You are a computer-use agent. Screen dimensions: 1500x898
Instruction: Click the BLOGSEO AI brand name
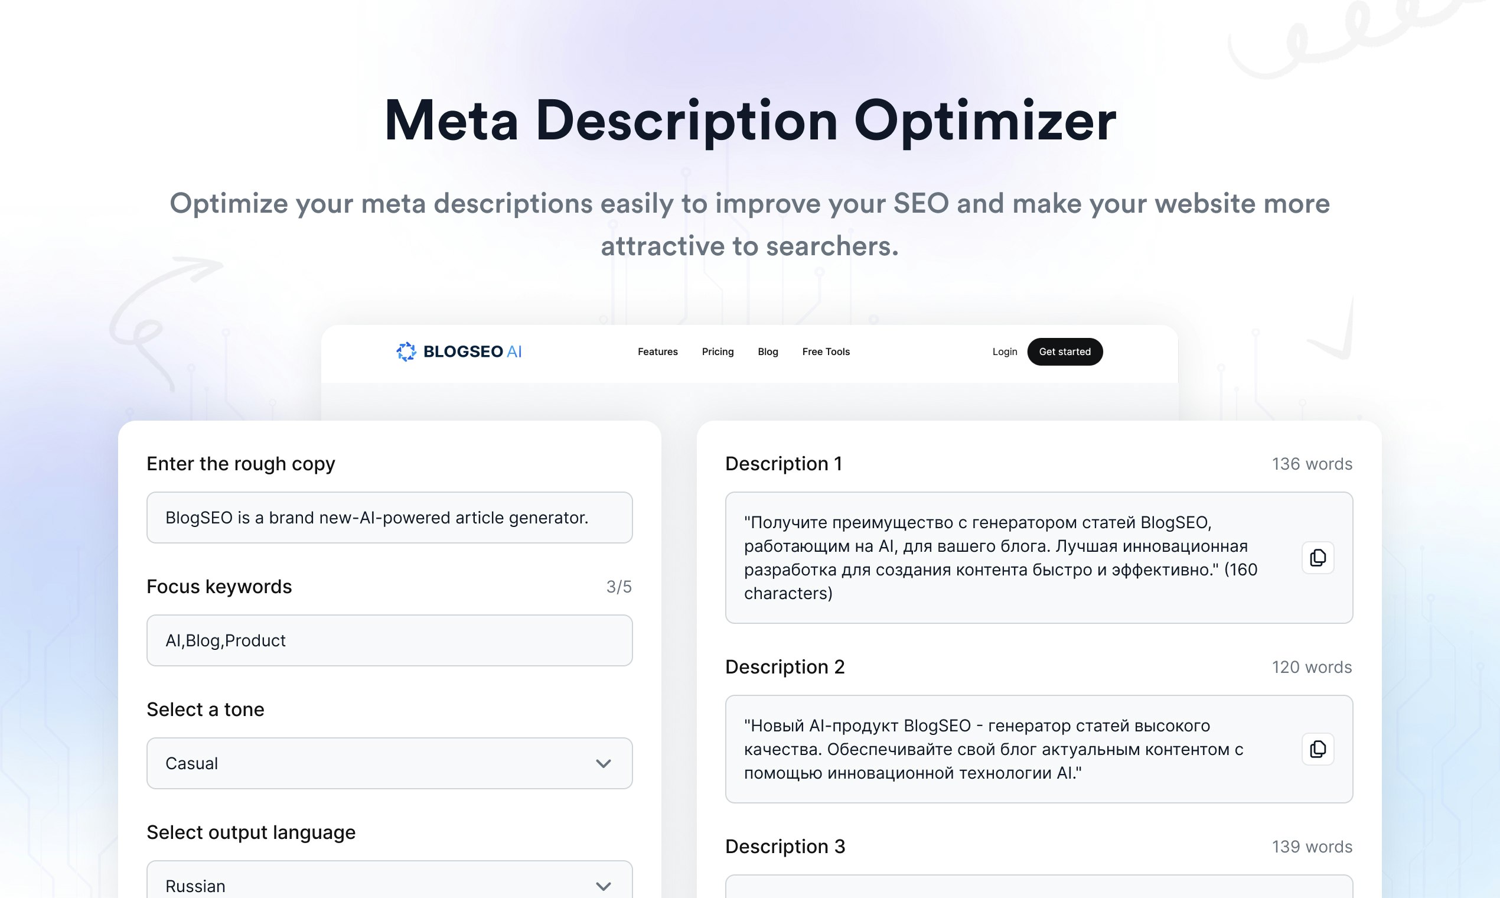[472, 352]
